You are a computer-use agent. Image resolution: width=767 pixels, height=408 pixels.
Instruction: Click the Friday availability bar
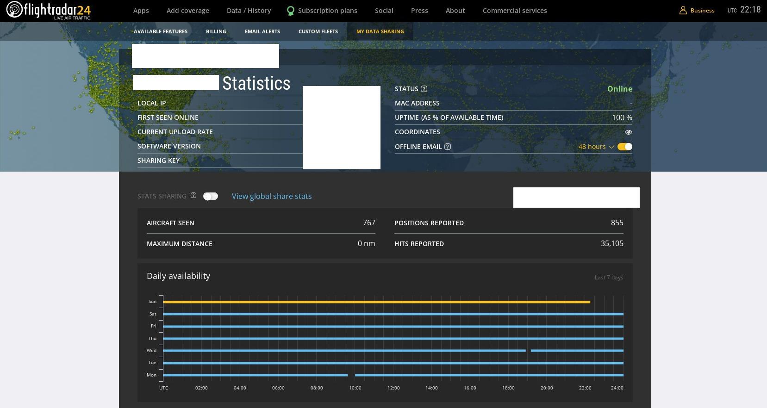(393, 327)
